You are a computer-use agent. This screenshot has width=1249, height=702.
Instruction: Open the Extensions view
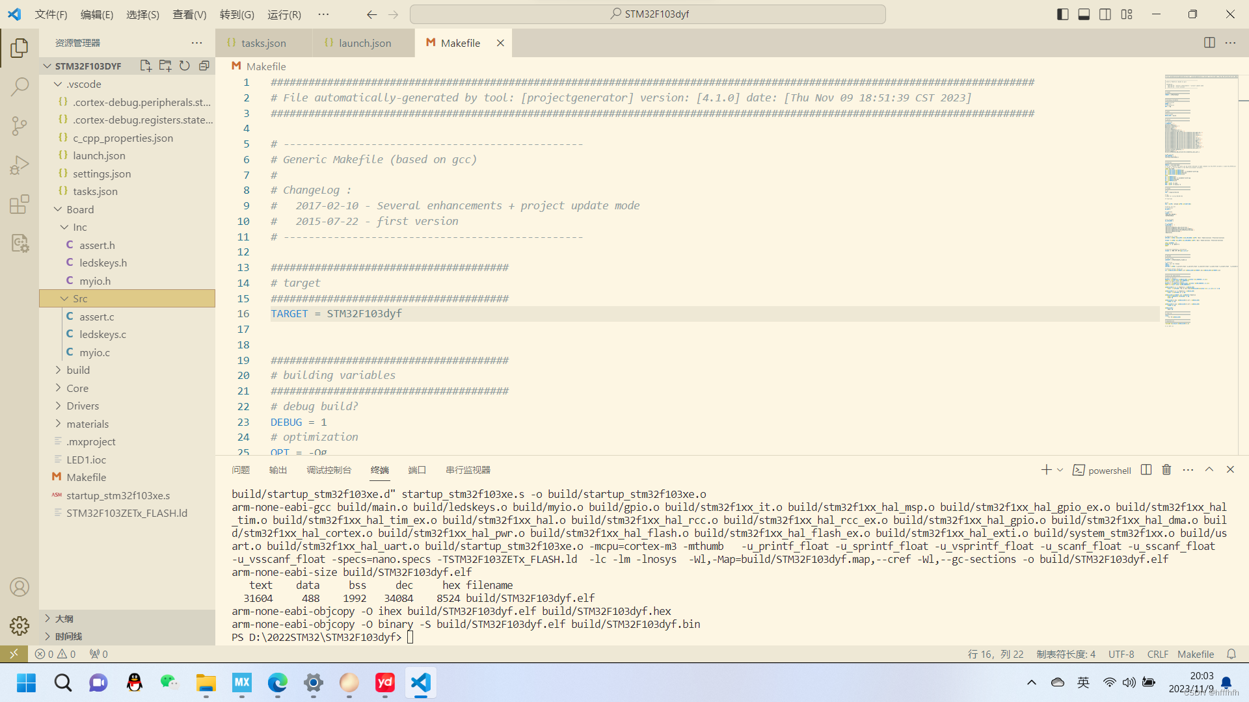tap(20, 204)
